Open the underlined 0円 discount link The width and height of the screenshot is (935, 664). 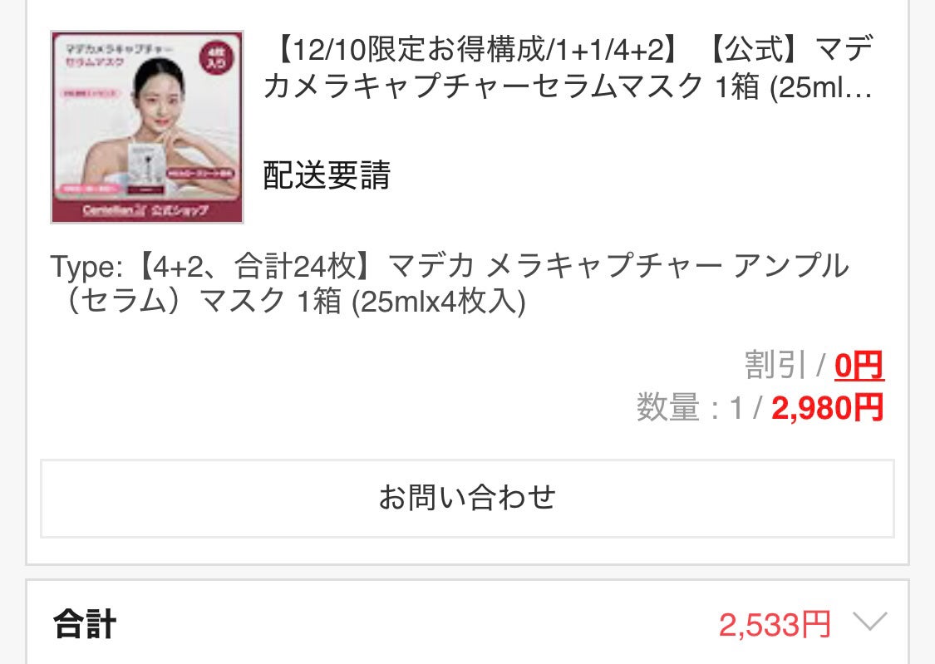pos(859,366)
